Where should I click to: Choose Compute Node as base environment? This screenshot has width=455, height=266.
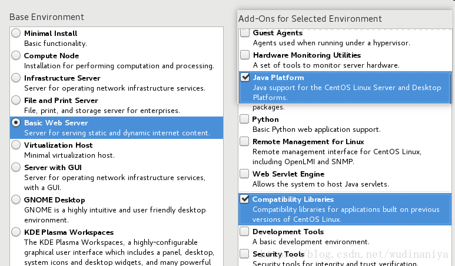(16, 55)
